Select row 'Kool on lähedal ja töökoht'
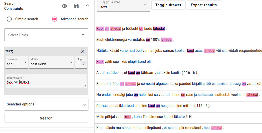The image size is (262, 133). click(x=178, y=30)
